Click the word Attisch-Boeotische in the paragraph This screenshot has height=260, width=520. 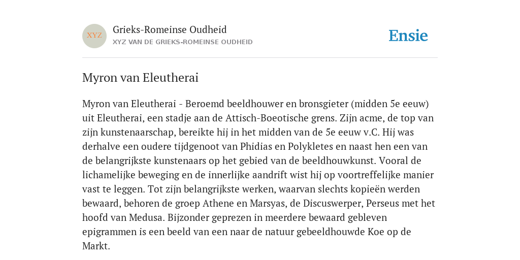tap(266, 118)
